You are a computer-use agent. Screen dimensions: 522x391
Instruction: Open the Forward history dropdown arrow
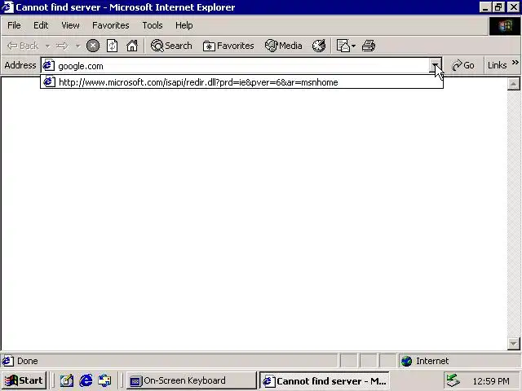(x=78, y=46)
